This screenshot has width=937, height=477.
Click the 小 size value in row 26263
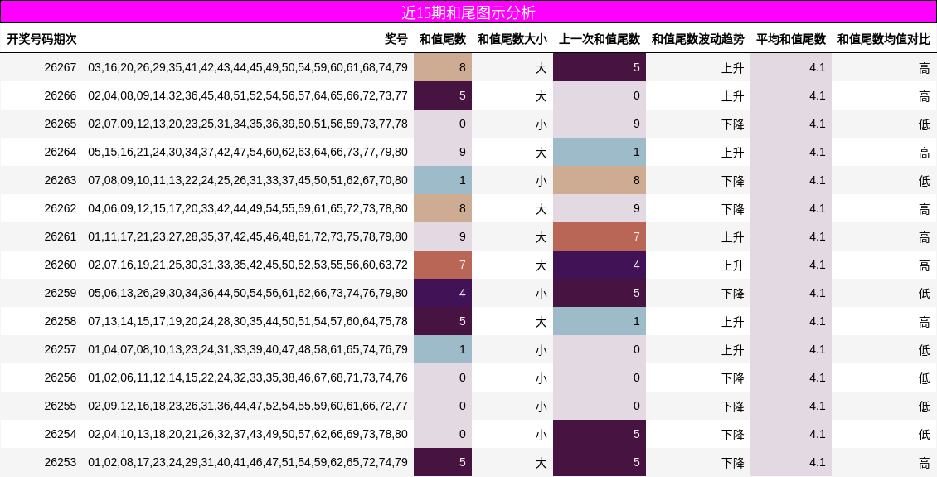tap(541, 181)
